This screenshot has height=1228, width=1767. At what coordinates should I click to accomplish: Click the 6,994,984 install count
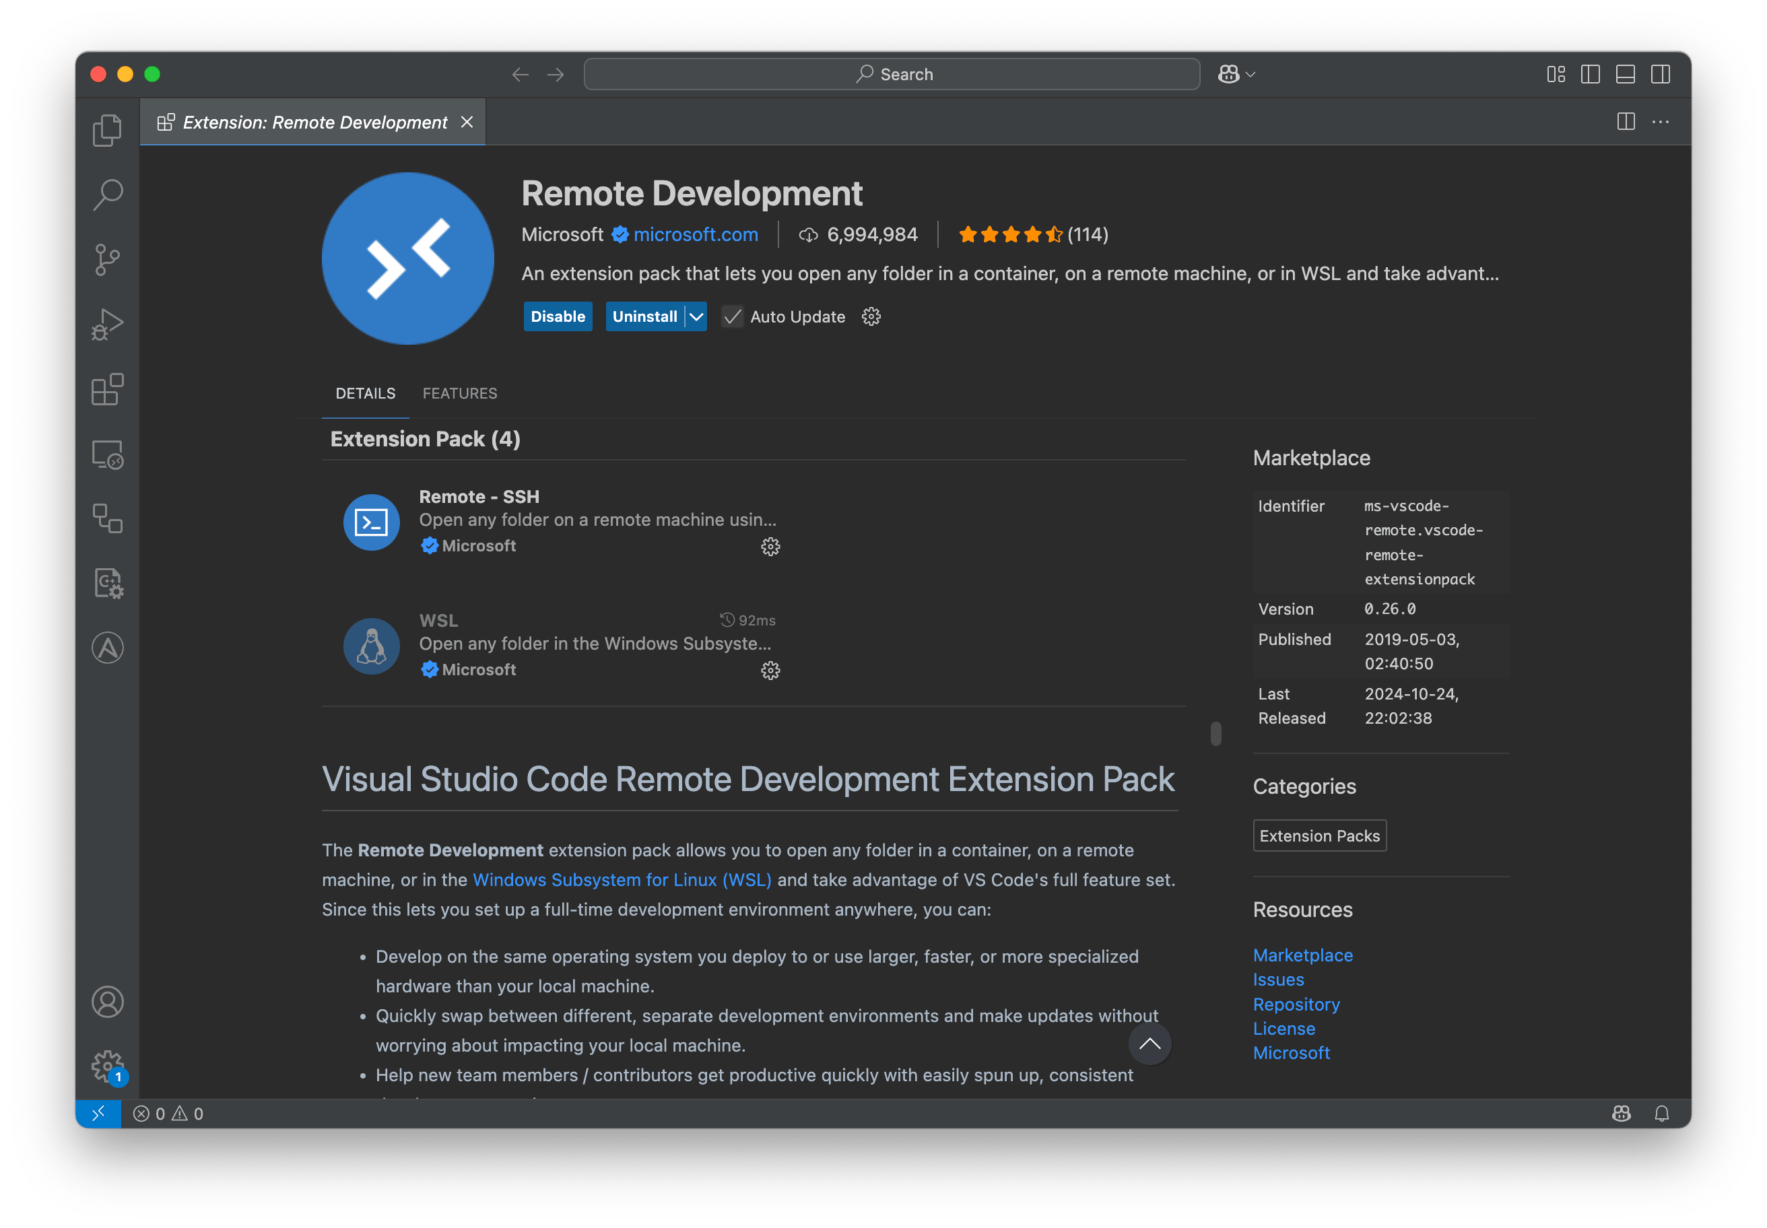858,235
